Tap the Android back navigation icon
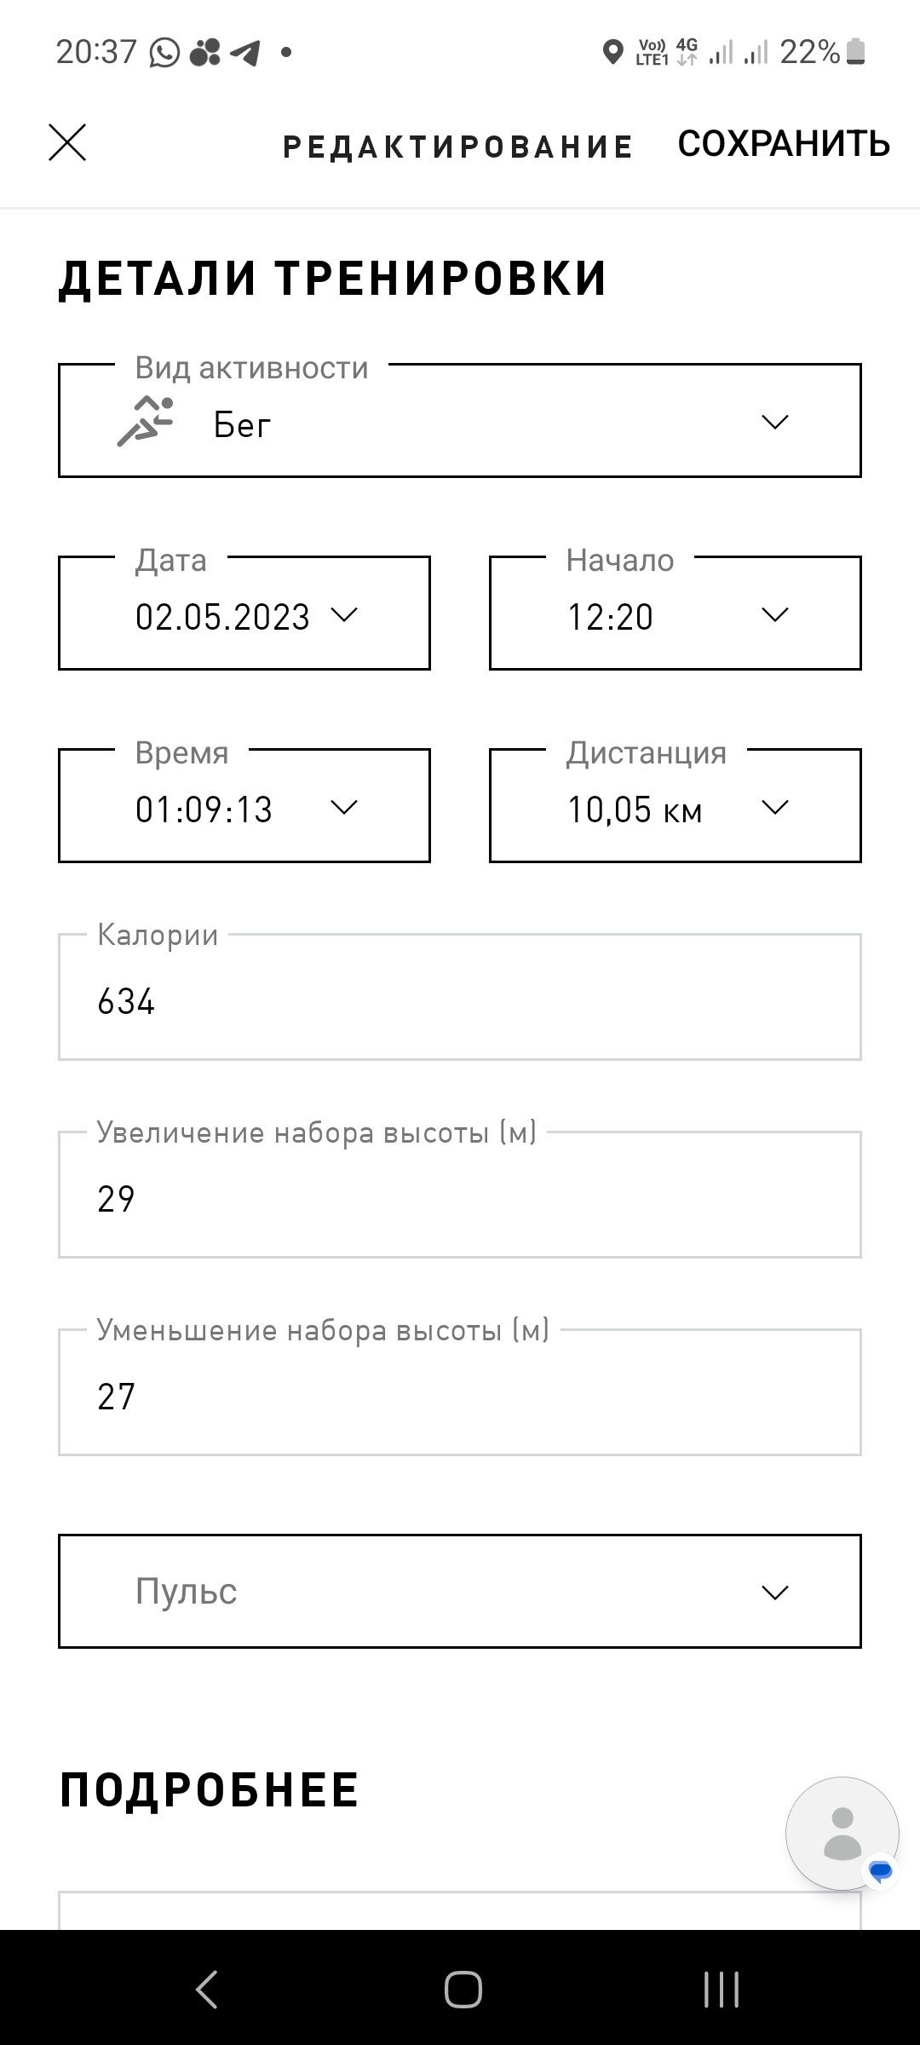 click(207, 1990)
